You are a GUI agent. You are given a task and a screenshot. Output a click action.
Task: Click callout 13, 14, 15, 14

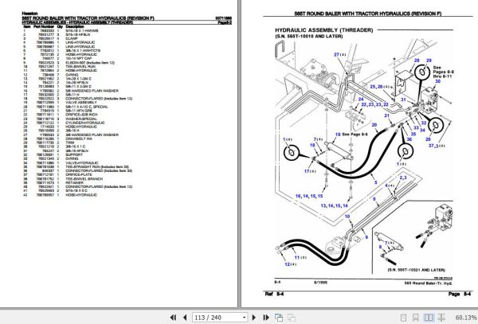[335, 206]
